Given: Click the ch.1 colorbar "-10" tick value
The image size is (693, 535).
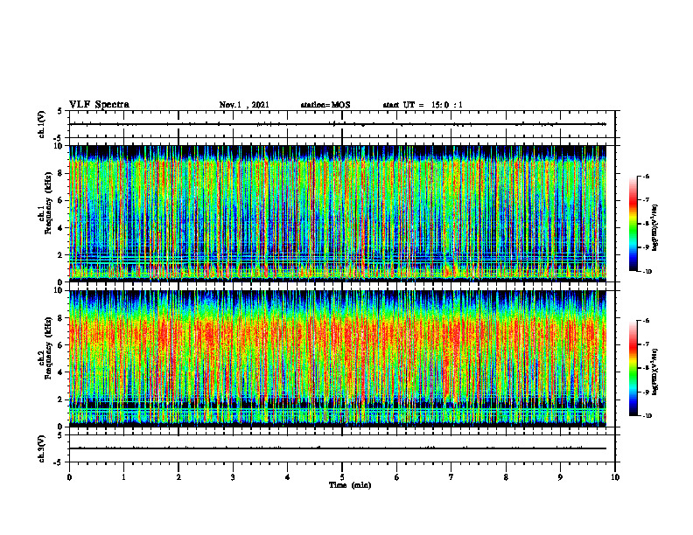Looking at the screenshot, I should (x=647, y=272).
